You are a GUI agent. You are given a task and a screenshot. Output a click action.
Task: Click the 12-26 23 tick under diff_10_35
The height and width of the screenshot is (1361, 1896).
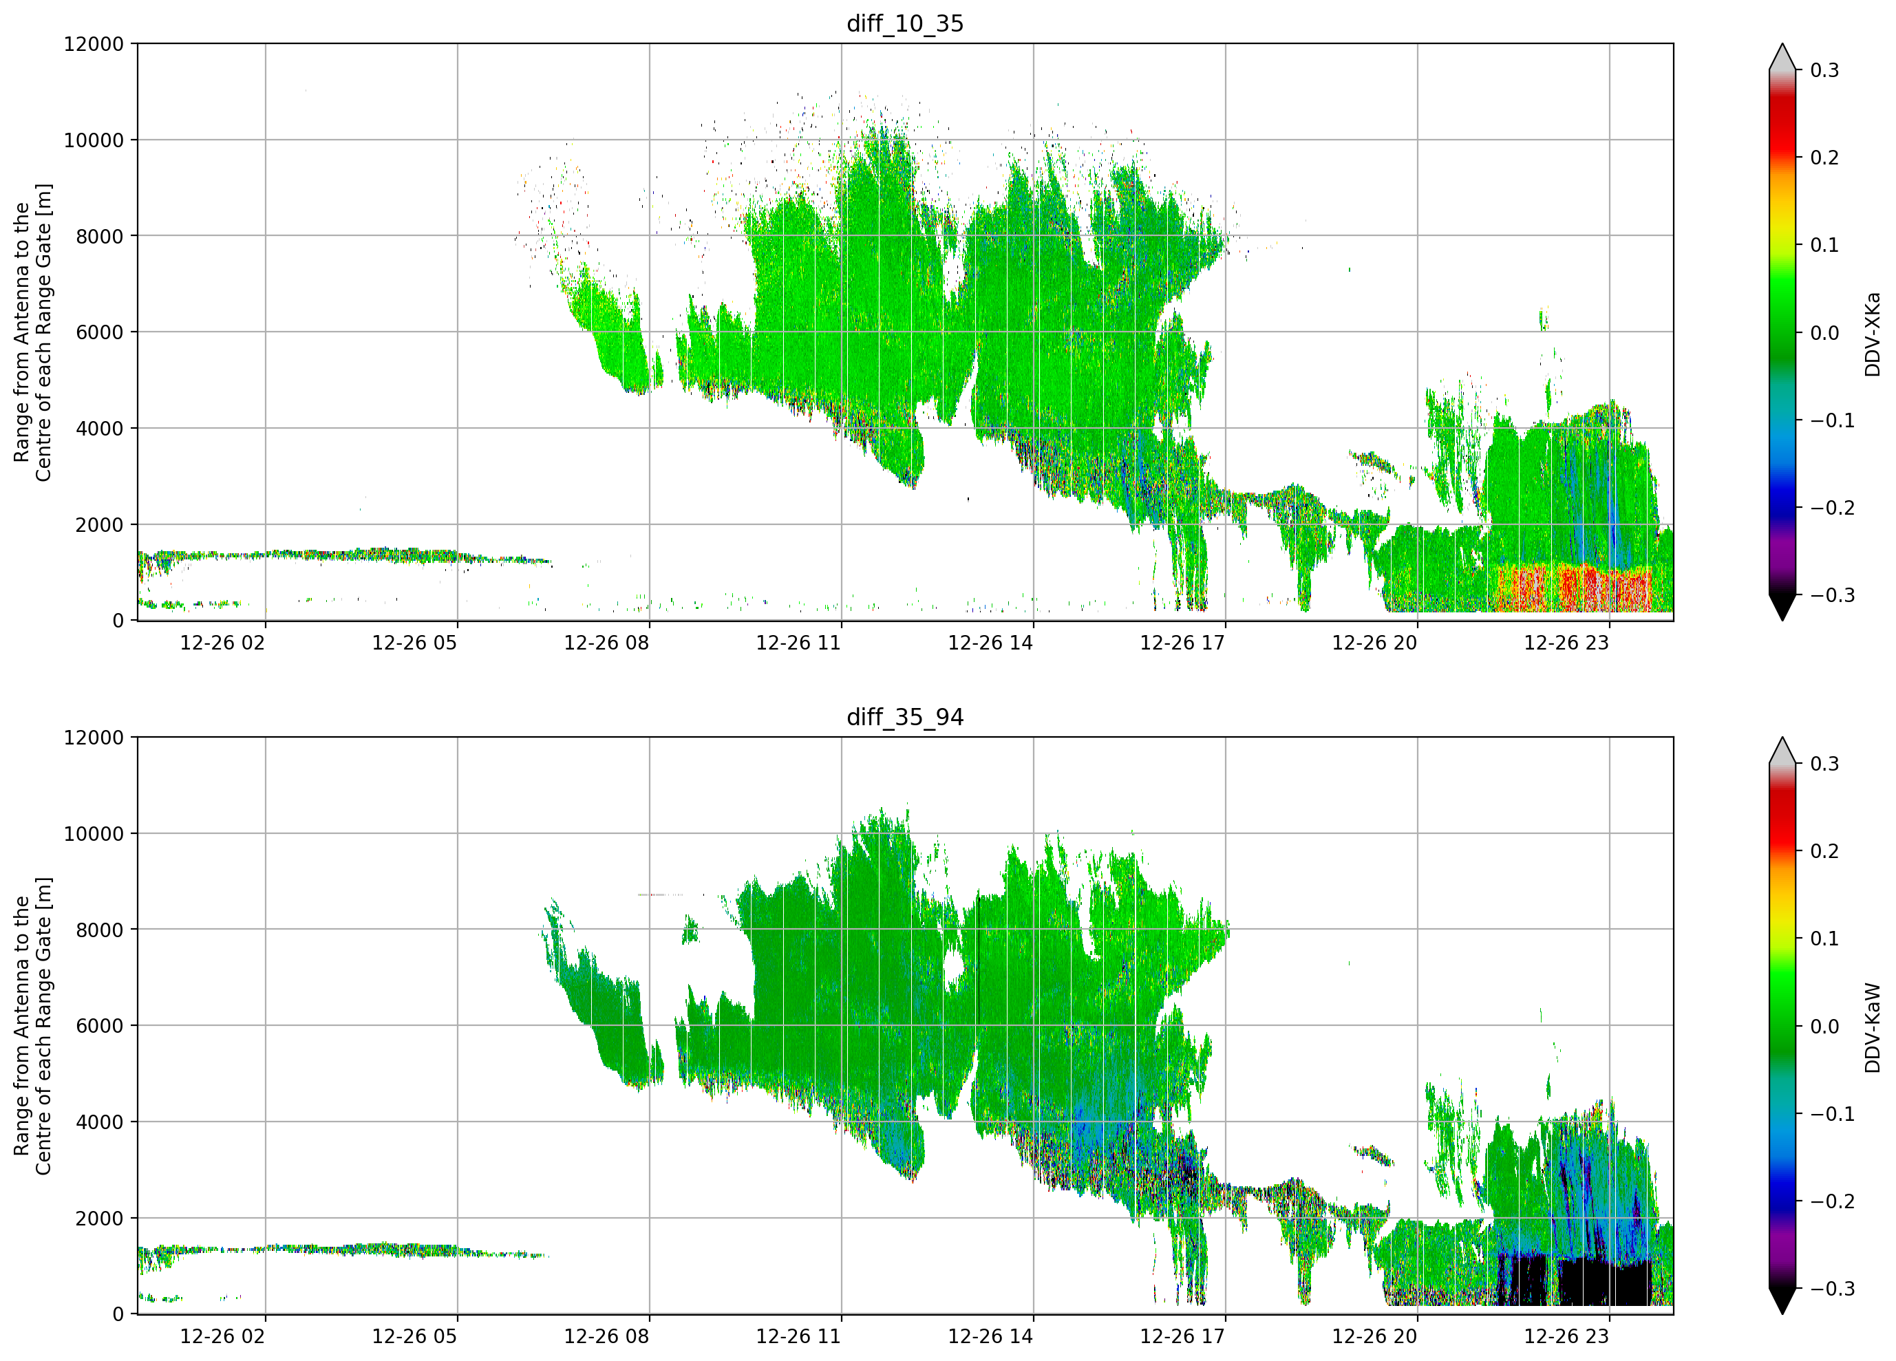(x=1566, y=643)
